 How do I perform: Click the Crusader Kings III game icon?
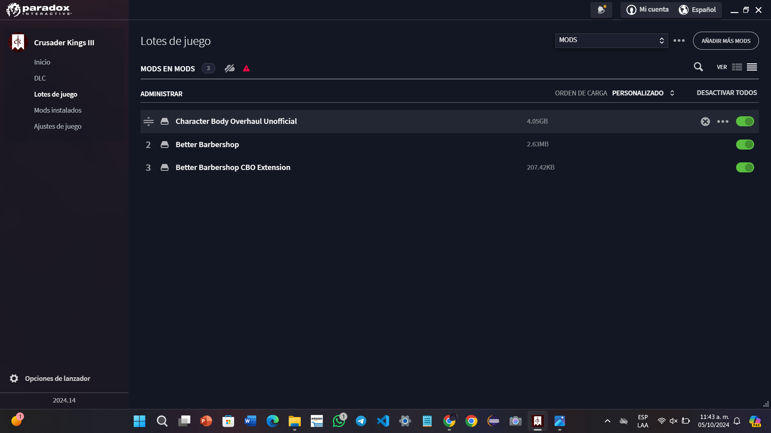coord(18,42)
